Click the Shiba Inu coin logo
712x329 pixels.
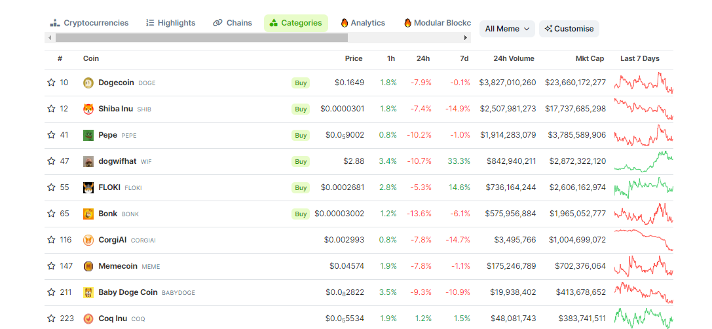coord(88,109)
